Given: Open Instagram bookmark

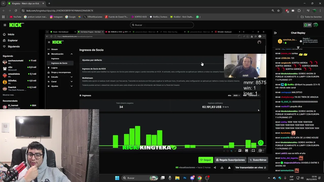Looking at the screenshot, I should pos(56,17).
